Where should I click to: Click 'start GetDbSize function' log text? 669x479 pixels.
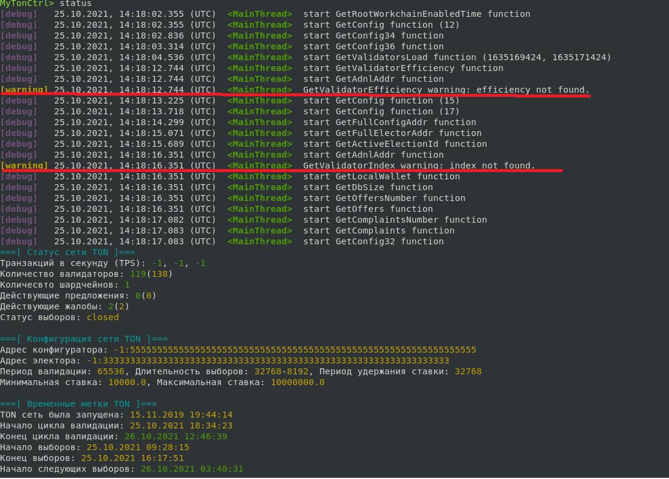[x=368, y=187]
